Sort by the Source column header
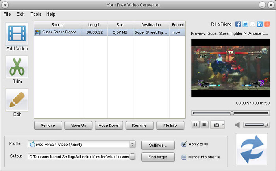The image size is (276, 171). (x=58, y=25)
